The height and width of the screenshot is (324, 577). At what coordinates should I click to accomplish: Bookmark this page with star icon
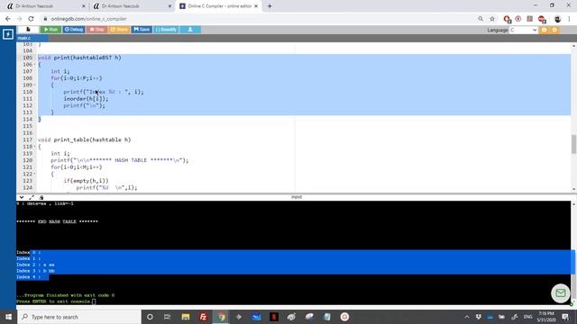(492, 19)
